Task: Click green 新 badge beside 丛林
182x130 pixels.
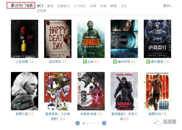Action: (x=85, y=62)
